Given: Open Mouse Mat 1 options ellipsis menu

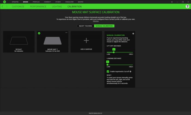Looking at the screenshot, I should click(x=66, y=33).
